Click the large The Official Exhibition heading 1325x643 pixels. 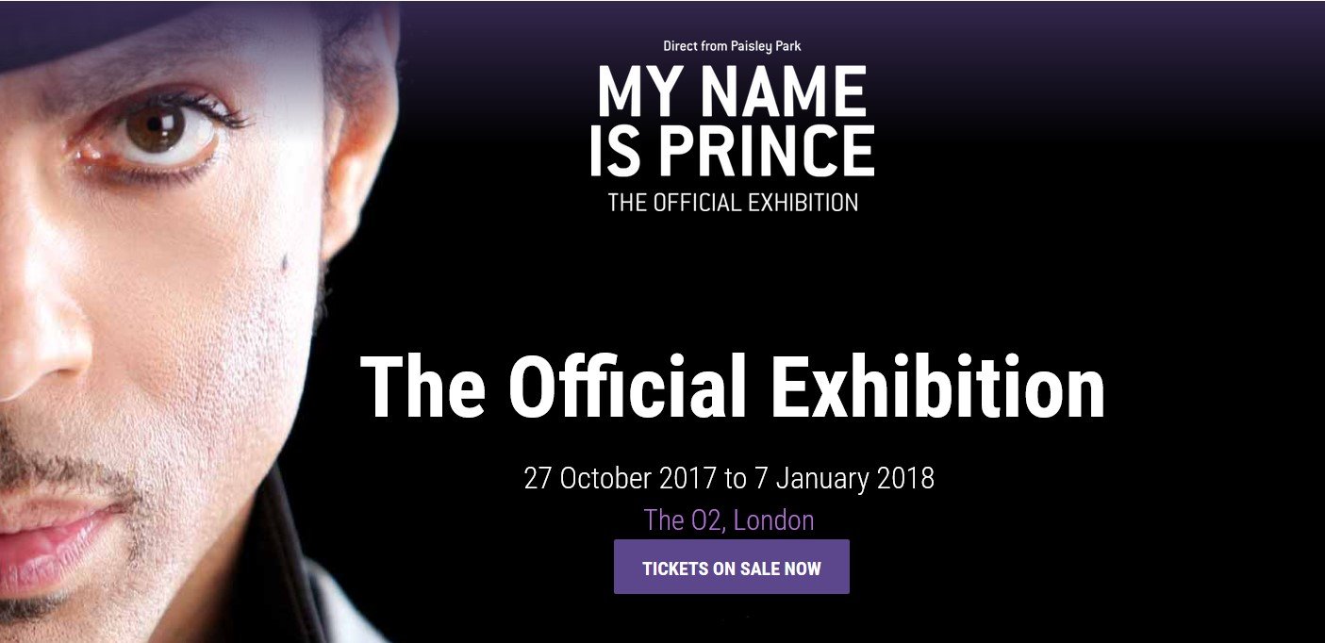(732, 387)
